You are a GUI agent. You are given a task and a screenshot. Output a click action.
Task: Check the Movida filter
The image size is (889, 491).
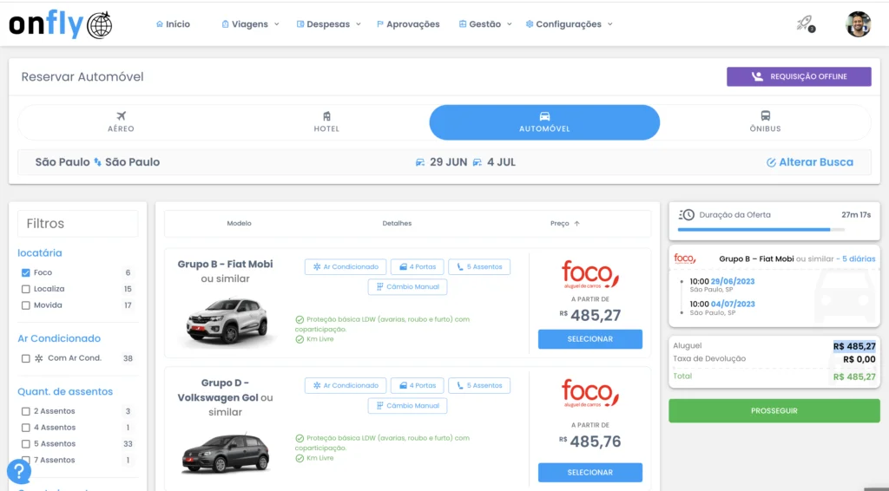(x=25, y=306)
